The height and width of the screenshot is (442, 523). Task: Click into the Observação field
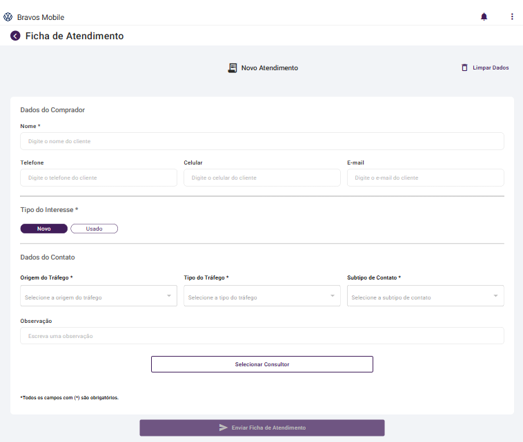(262, 336)
